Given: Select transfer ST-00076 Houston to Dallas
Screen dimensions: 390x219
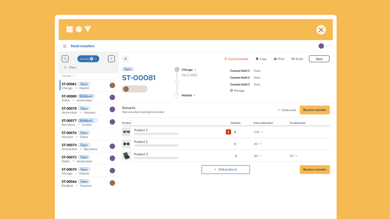Looking at the screenshot, I should (88, 134).
